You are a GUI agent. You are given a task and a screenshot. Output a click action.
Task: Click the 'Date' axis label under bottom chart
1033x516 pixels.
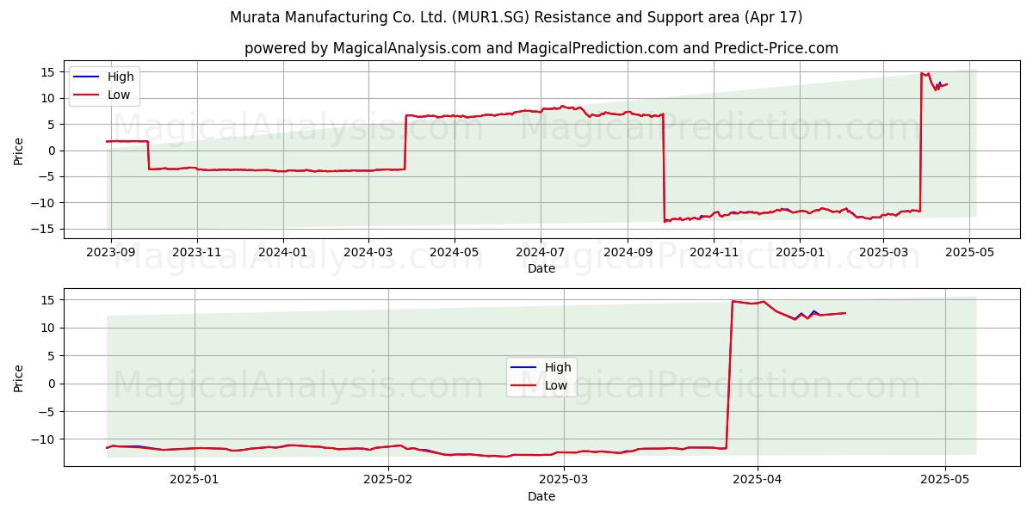[x=541, y=497]
